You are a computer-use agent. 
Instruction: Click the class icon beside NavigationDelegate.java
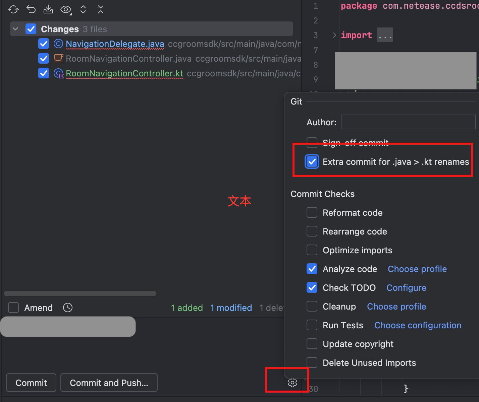point(58,44)
